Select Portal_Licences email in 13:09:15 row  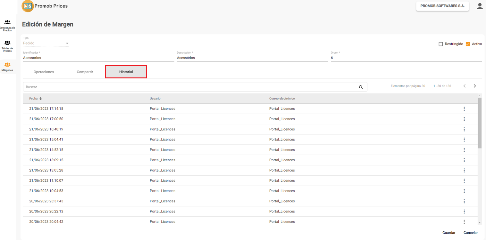click(x=282, y=160)
